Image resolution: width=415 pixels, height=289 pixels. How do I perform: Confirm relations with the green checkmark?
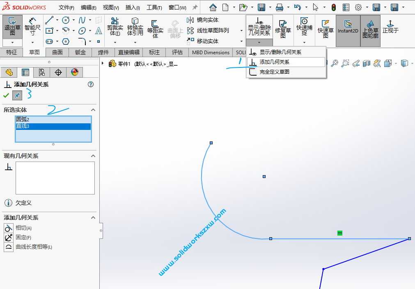click(x=6, y=95)
